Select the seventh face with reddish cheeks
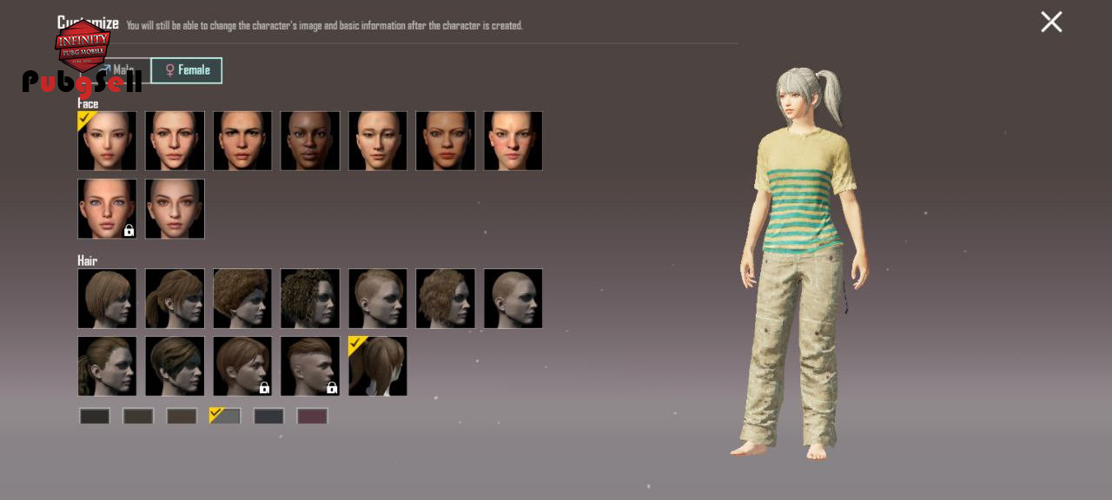This screenshot has height=500, width=1112. click(x=513, y=141)
